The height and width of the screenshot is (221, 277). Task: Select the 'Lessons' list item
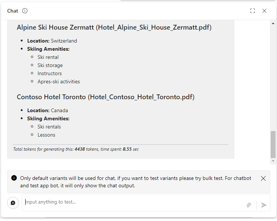tap(46, 135)
